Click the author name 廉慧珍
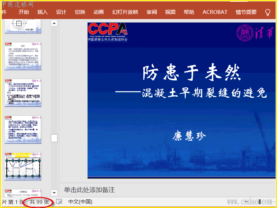Viewport: 277px width, 208px height. point(189,136)
